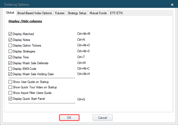Viewport: 178px width, 125px height.
Task: Confirm settings with the OK button
Action: pyautogui.click(x=69, y=118)
